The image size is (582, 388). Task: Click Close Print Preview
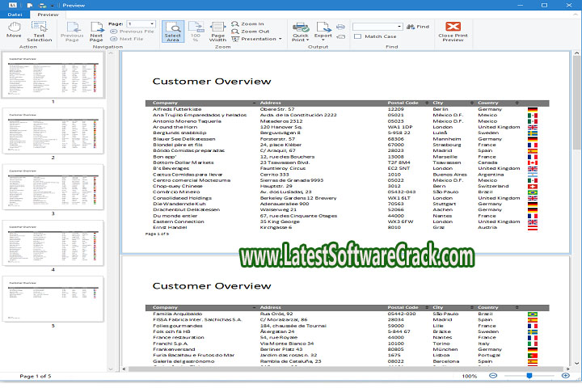[x=451, y=31]
